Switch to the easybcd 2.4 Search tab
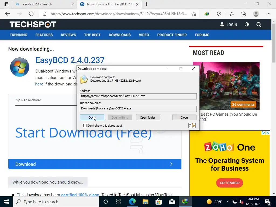Image resolution: width=276 pixels, height=207 pixels. (x=45, y=4)
